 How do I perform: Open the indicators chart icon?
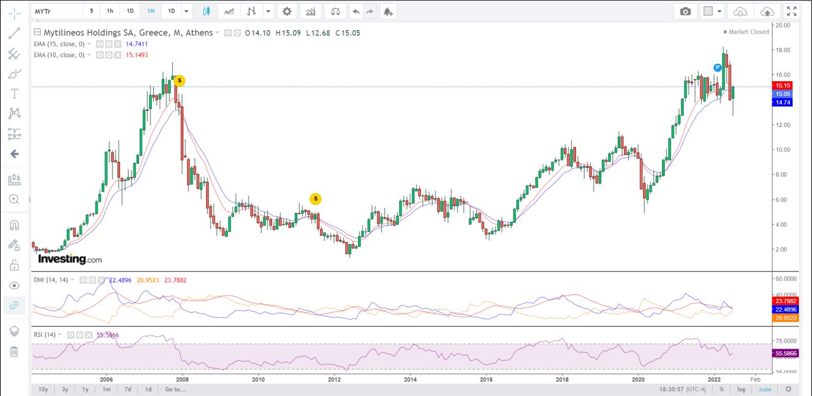coord(311,11)
